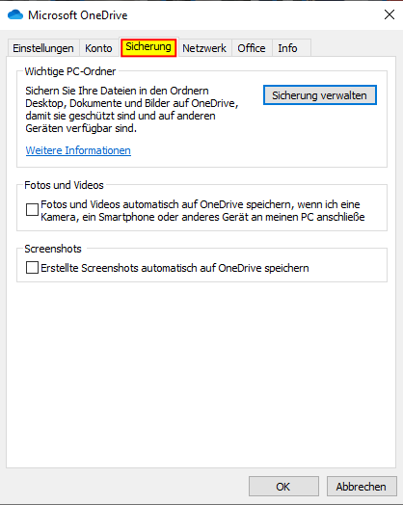This screenshot has width=403, height=505.
Task: Open the Weitere Informationen link
Action: pos(78,150)
